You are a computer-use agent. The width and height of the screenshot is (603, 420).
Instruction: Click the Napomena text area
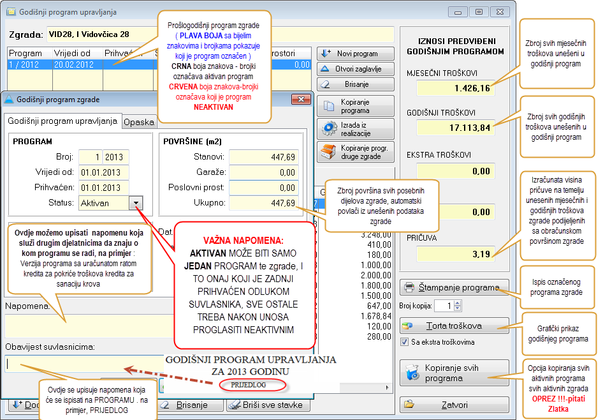pyautogui.click(x=89, y=326)
